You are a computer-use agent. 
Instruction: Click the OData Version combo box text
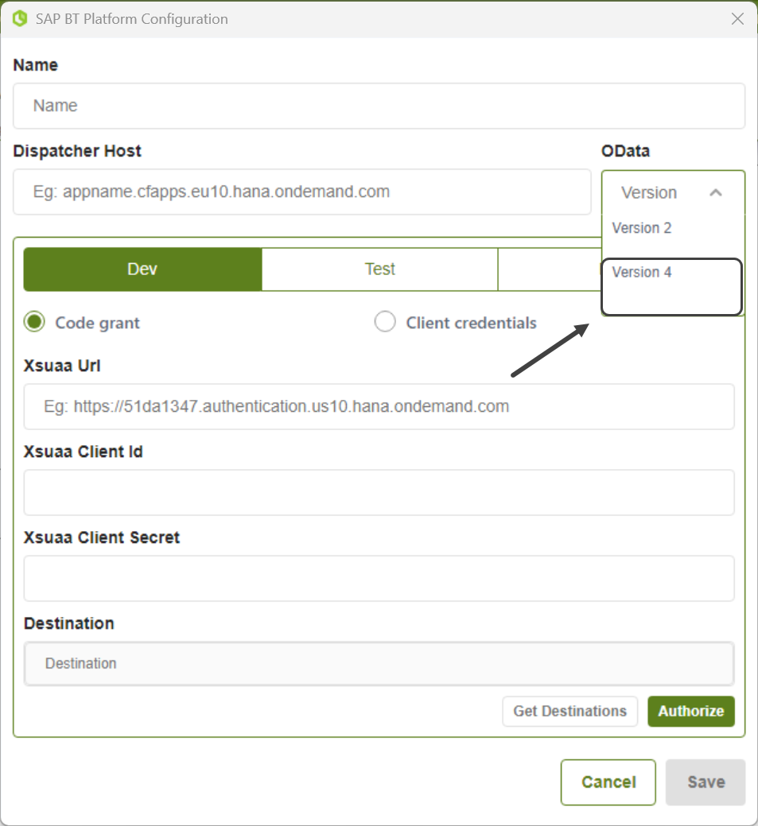(649, 192)
